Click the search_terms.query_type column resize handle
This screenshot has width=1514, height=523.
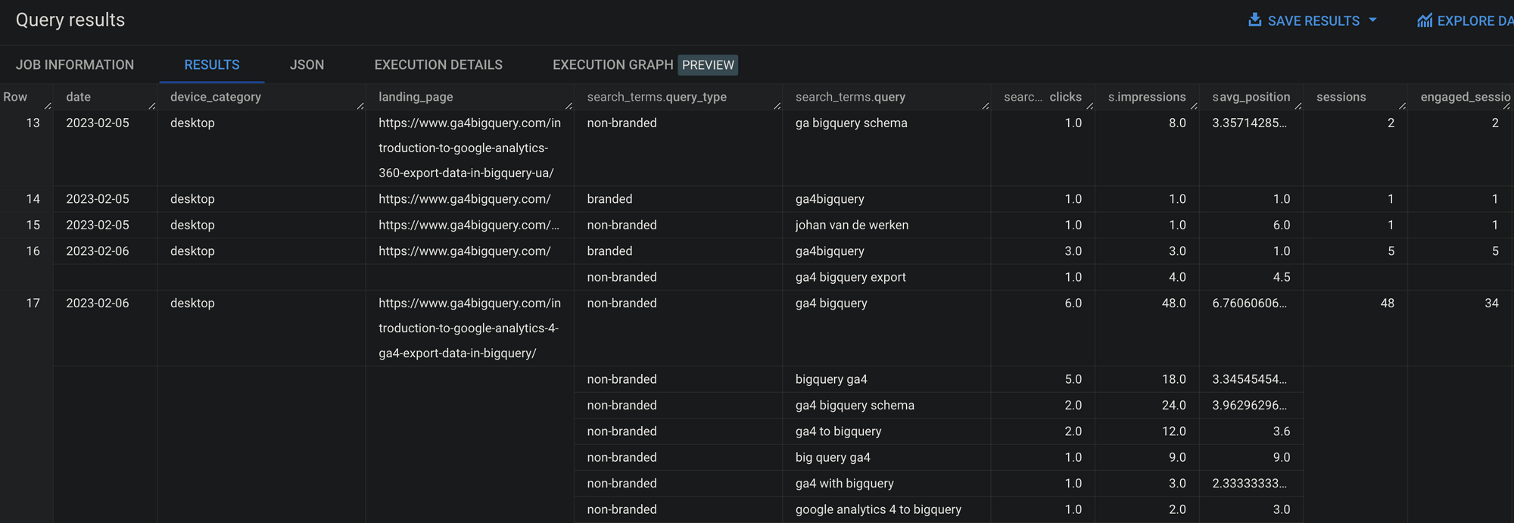point(777,106)
